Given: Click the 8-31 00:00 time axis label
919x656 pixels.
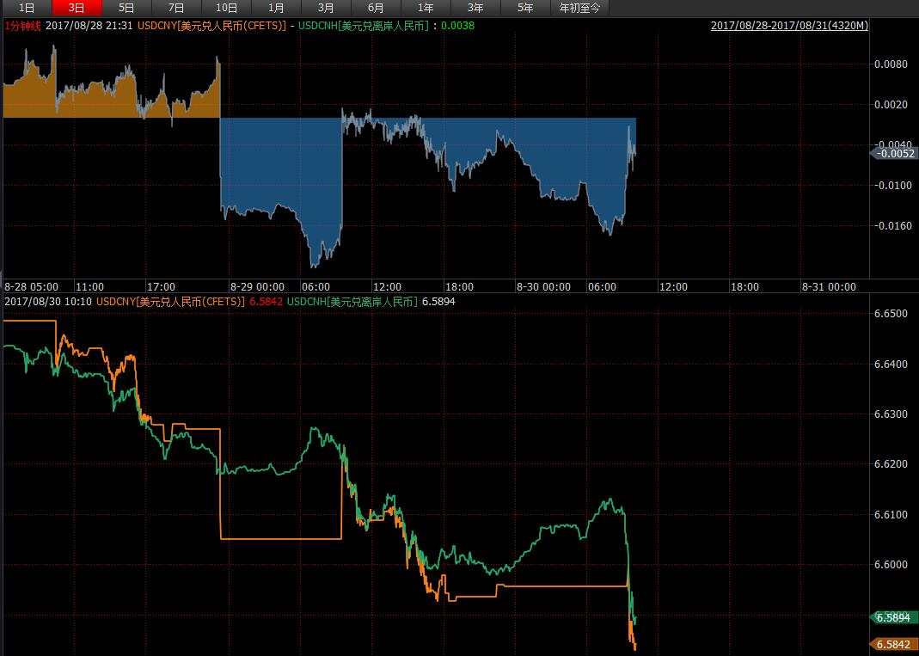Looking at the screenshot, I should pyautogui.click(x=829, y=287).
